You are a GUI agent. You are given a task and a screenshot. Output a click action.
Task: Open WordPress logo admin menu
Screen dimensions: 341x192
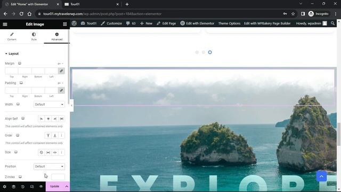pyautogui.click(x=75, y=23)
